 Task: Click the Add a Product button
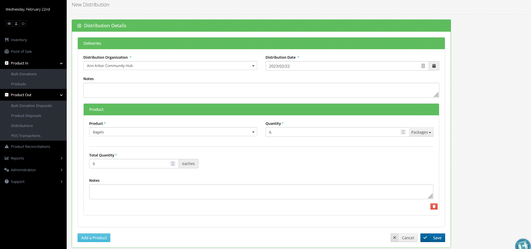(94, 238)
